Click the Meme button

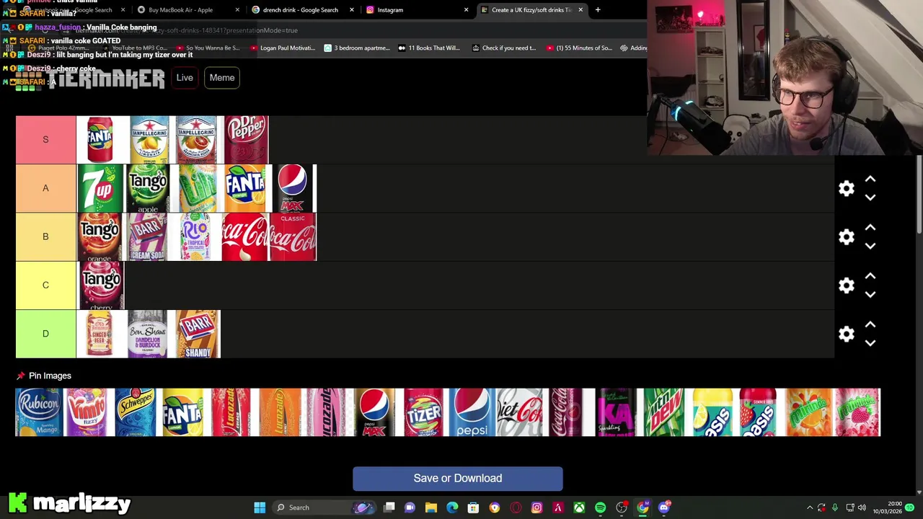222,78
